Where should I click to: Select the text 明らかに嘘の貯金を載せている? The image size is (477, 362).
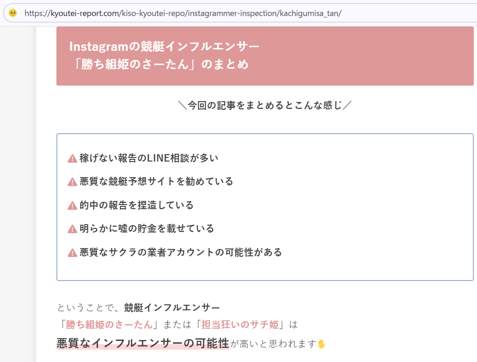click(x=146, y=229)
